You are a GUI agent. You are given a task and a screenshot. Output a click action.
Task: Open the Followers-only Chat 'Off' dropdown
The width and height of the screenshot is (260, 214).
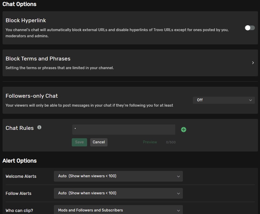(224, 100)
